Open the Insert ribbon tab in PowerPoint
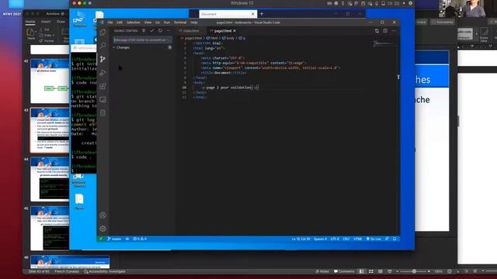Image resolution: width=497 pixels, height=279 pixels. [46, 22]
